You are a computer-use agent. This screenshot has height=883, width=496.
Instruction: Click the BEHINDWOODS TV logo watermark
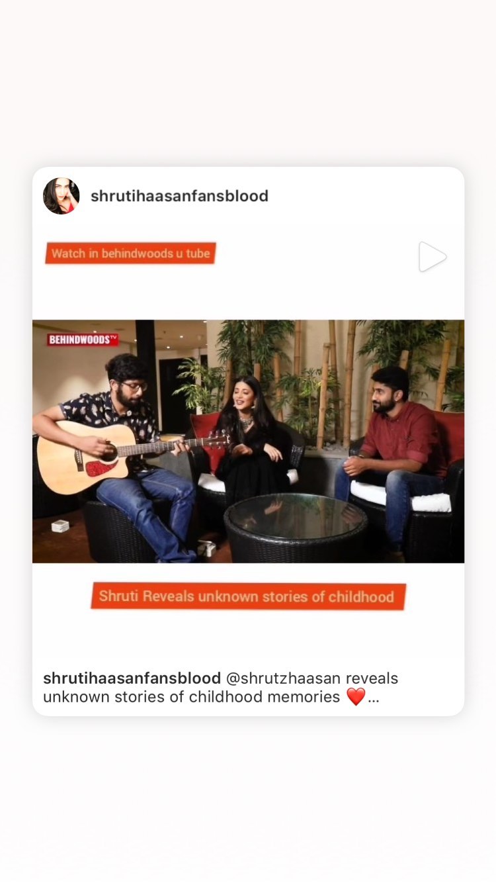pyautogui.click(x=83, y=340)
